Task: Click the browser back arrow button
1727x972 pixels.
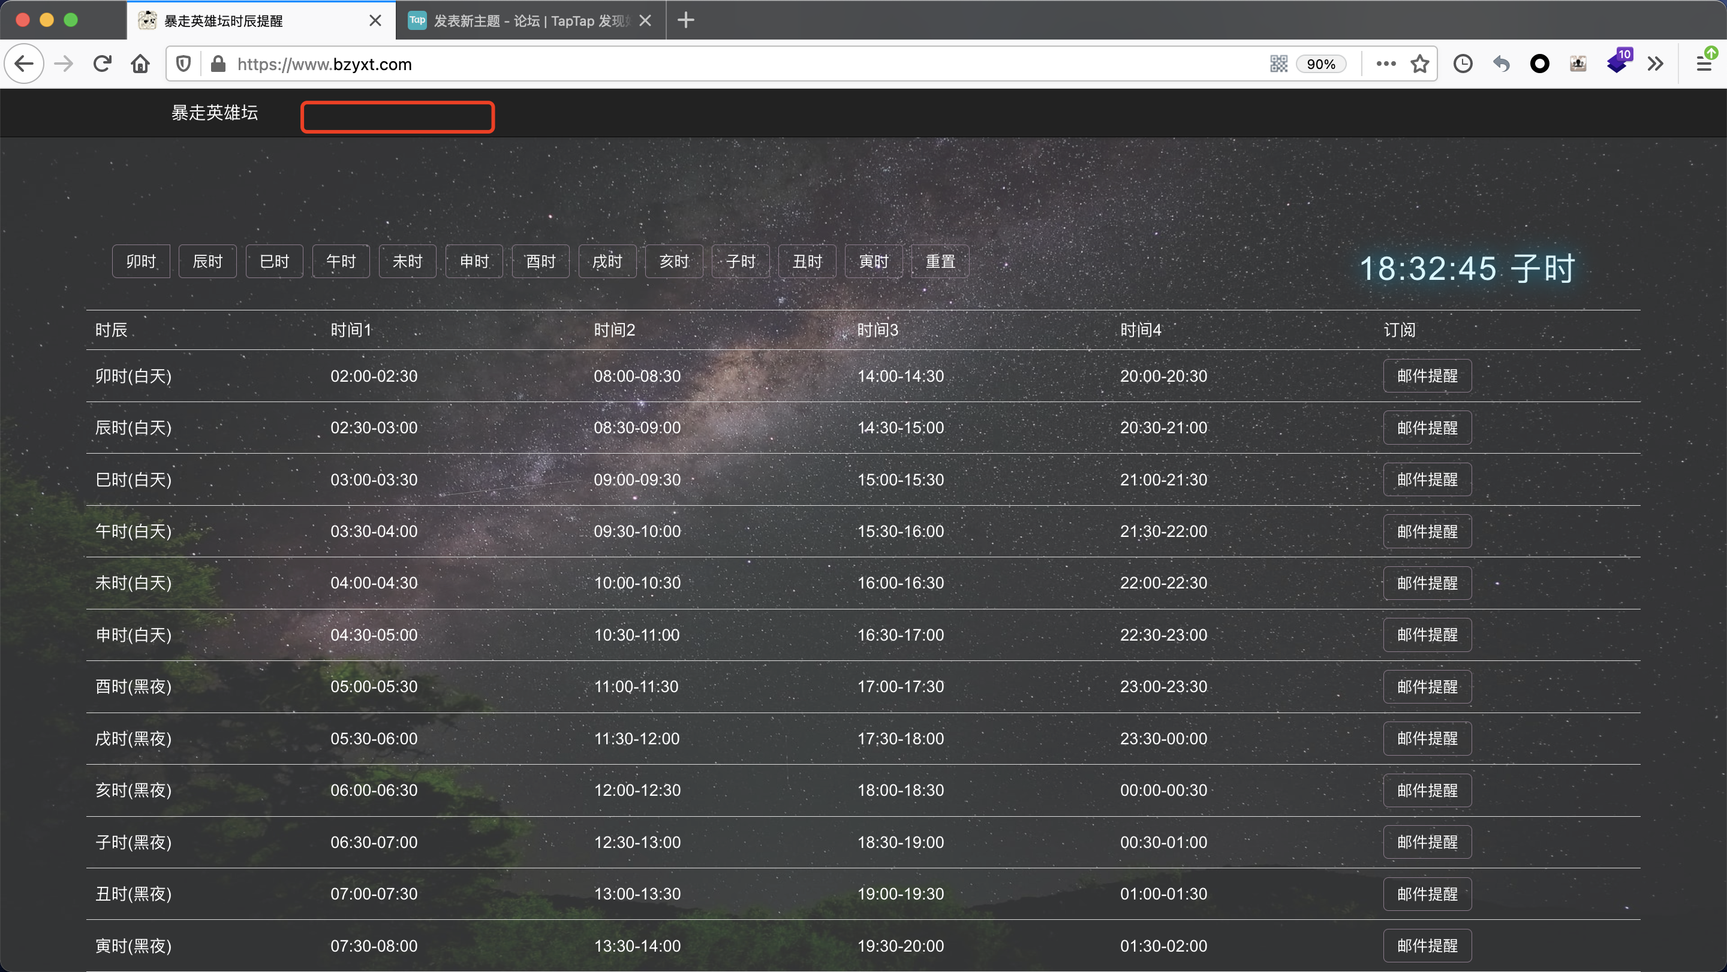Action: point(24,64)
